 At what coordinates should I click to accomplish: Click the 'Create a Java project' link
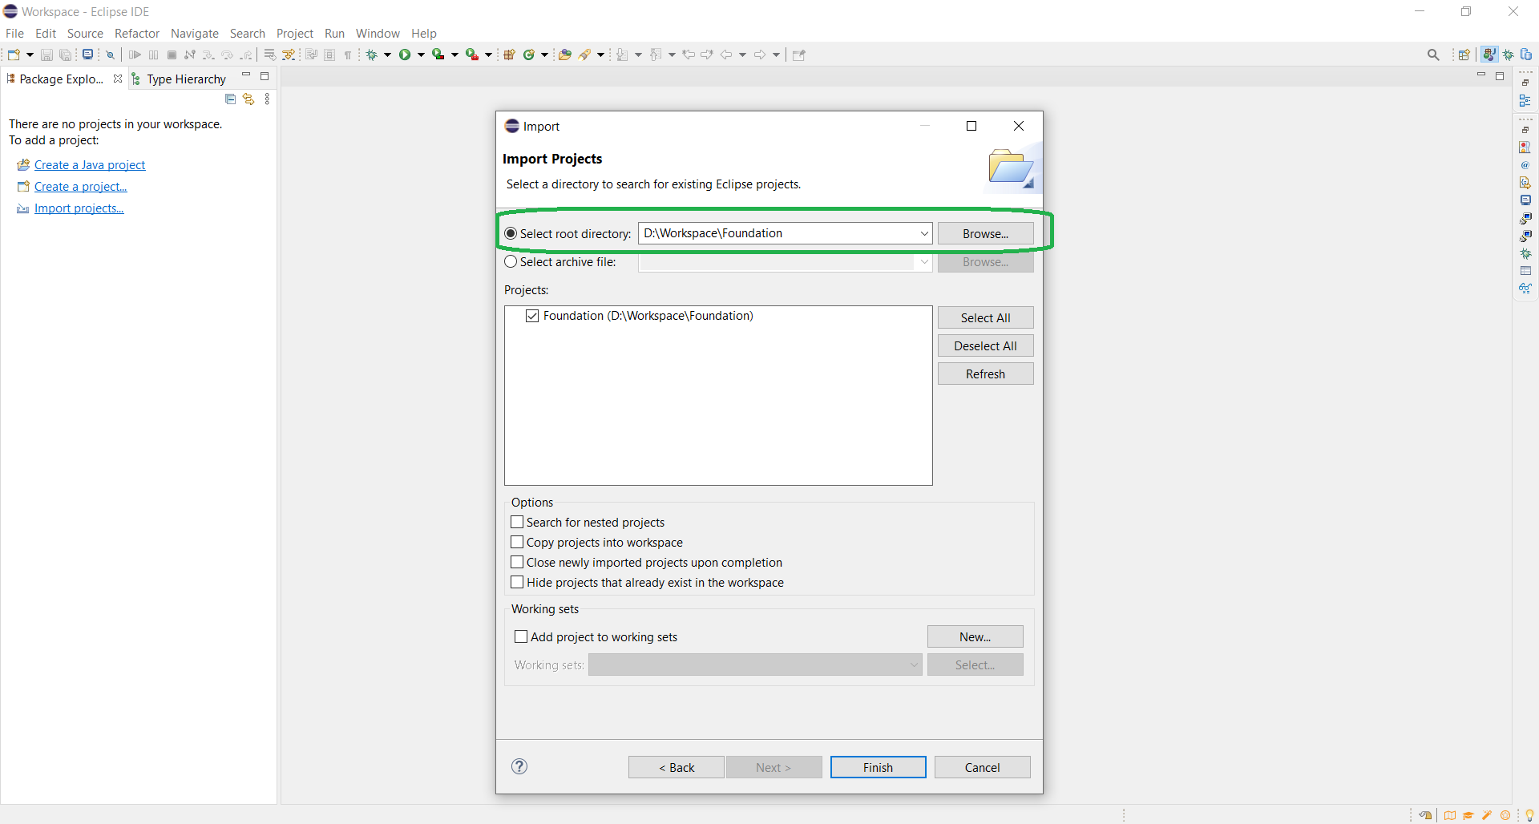[x=90, y=164]
